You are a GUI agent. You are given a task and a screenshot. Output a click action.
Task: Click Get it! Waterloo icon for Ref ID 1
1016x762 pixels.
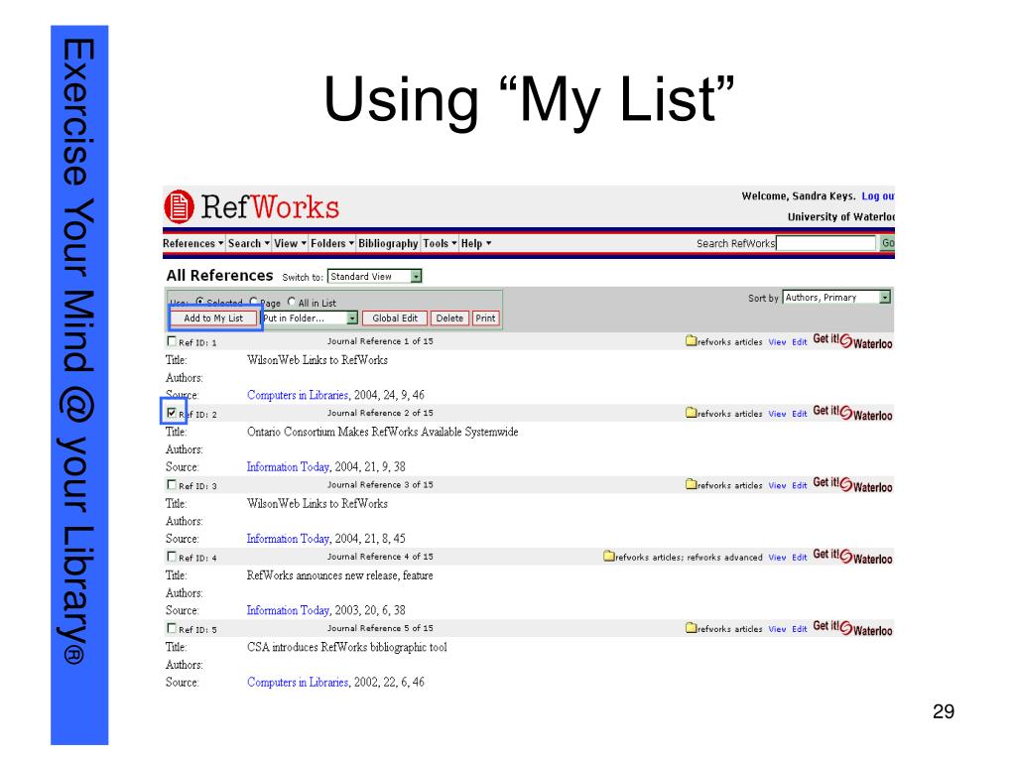pos(852,341)
